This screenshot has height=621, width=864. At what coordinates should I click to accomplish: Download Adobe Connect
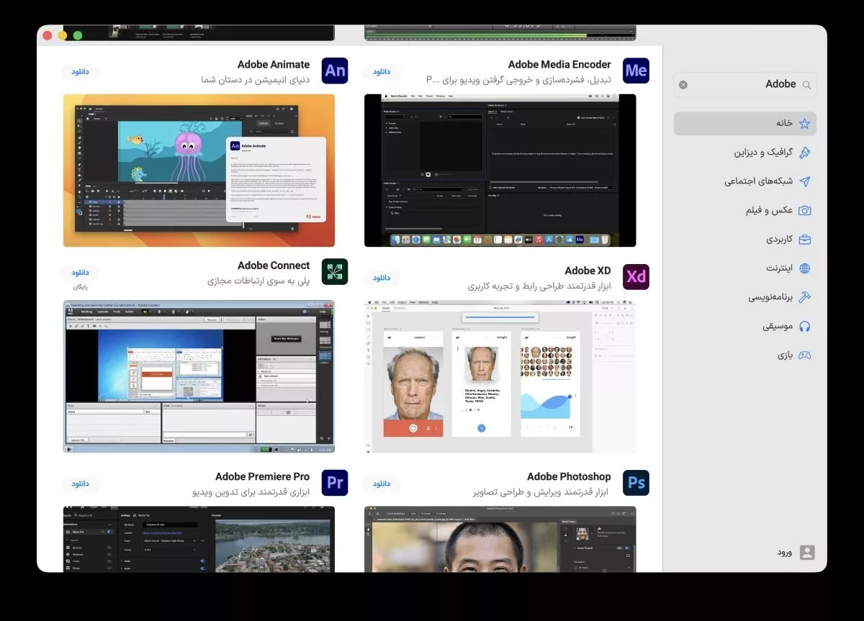click(80, 273)
